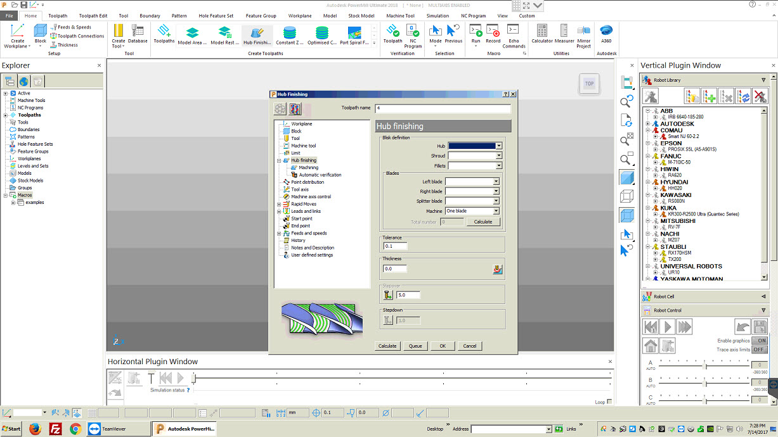The height and width of the screenshot is (437, 778).
Task: Click the Queue button
Action: [415, 346]
